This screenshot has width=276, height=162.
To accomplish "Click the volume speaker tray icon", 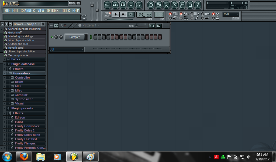I will pos(249,157).
